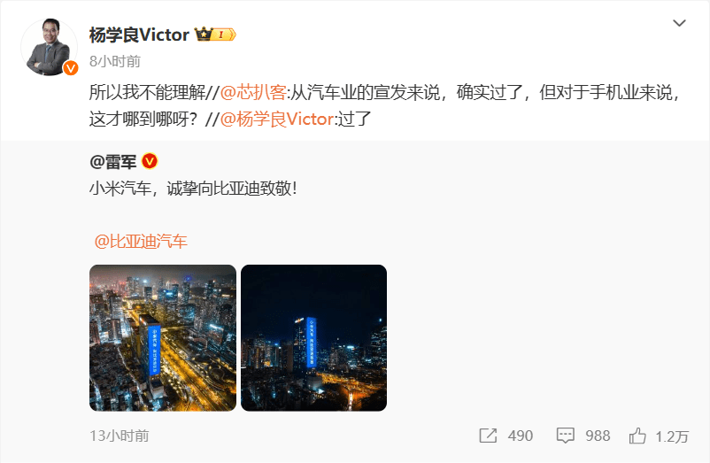Like the post with thumbs-up icon

click(637, 436)
